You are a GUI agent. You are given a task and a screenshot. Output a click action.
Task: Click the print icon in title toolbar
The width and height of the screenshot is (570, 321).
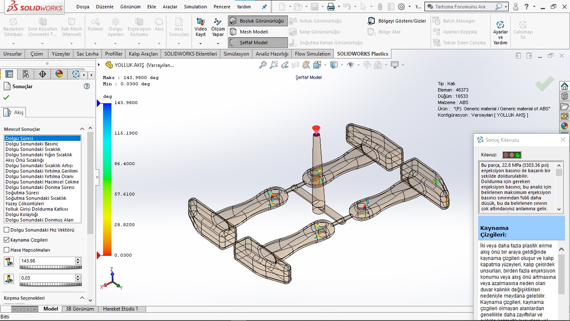pyautogui.click(x=330, y=7)
